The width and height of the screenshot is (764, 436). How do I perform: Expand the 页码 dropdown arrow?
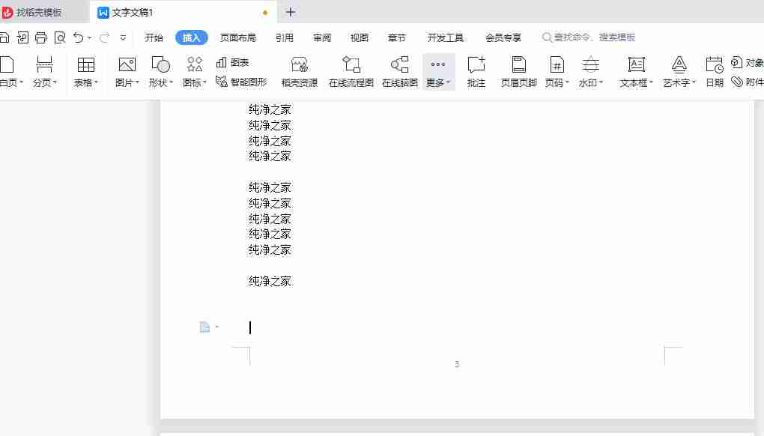click(567, 82)
